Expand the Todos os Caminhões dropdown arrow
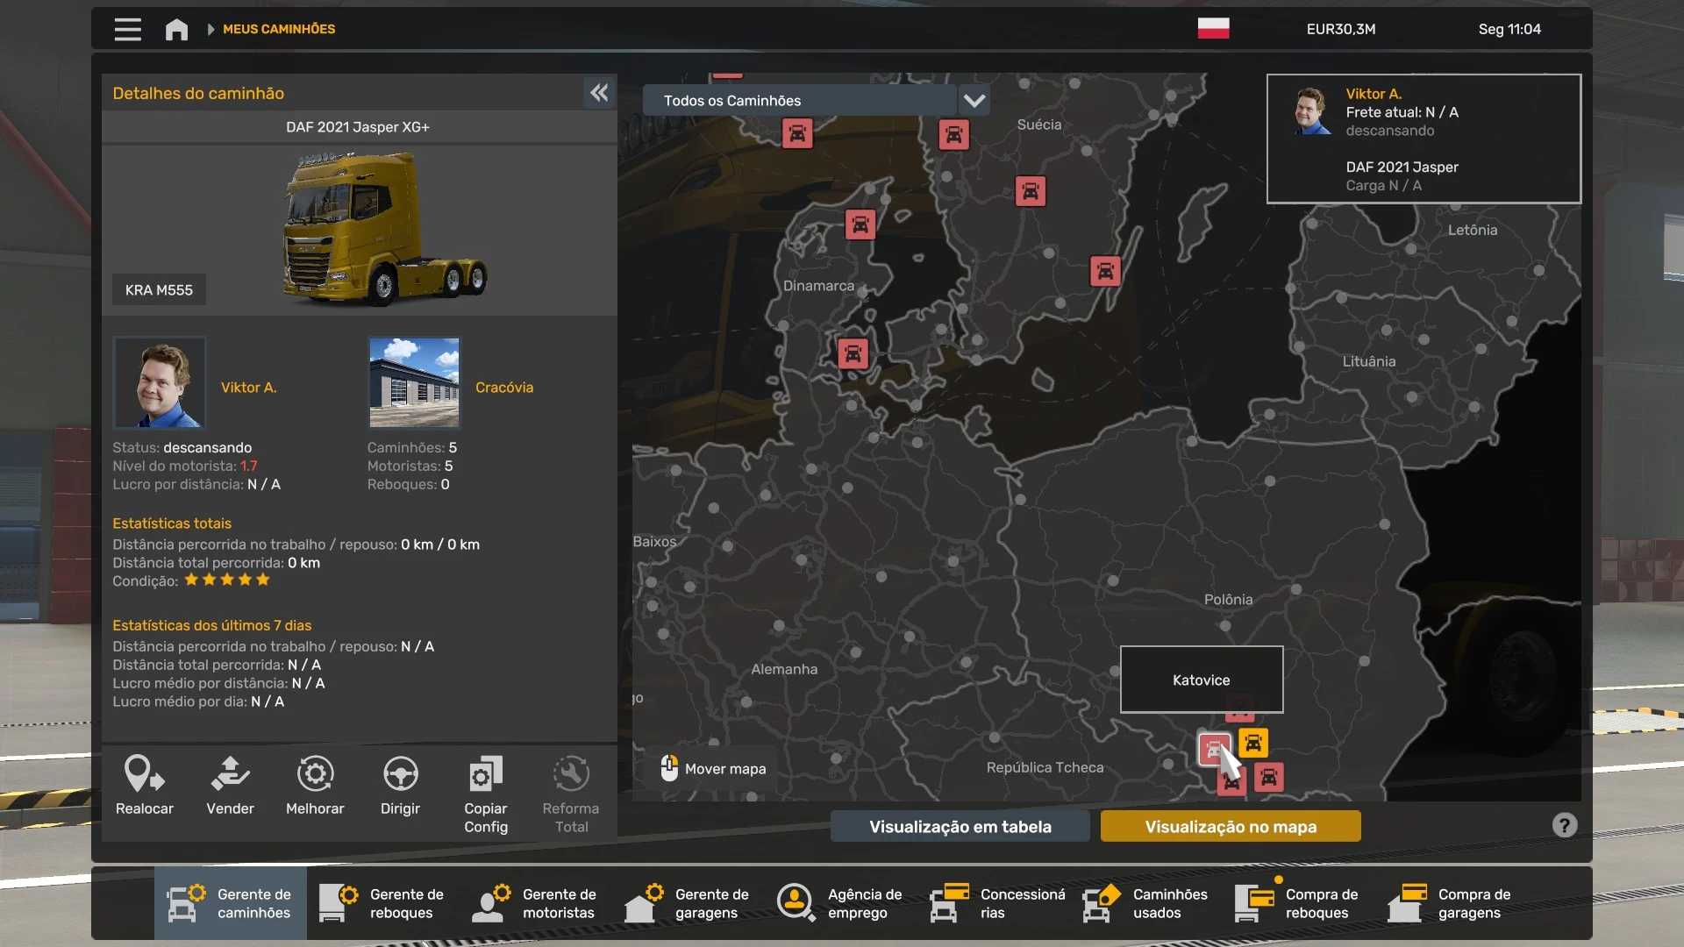The height and width of the screenshot is (947, 1684). pos(974,101)
